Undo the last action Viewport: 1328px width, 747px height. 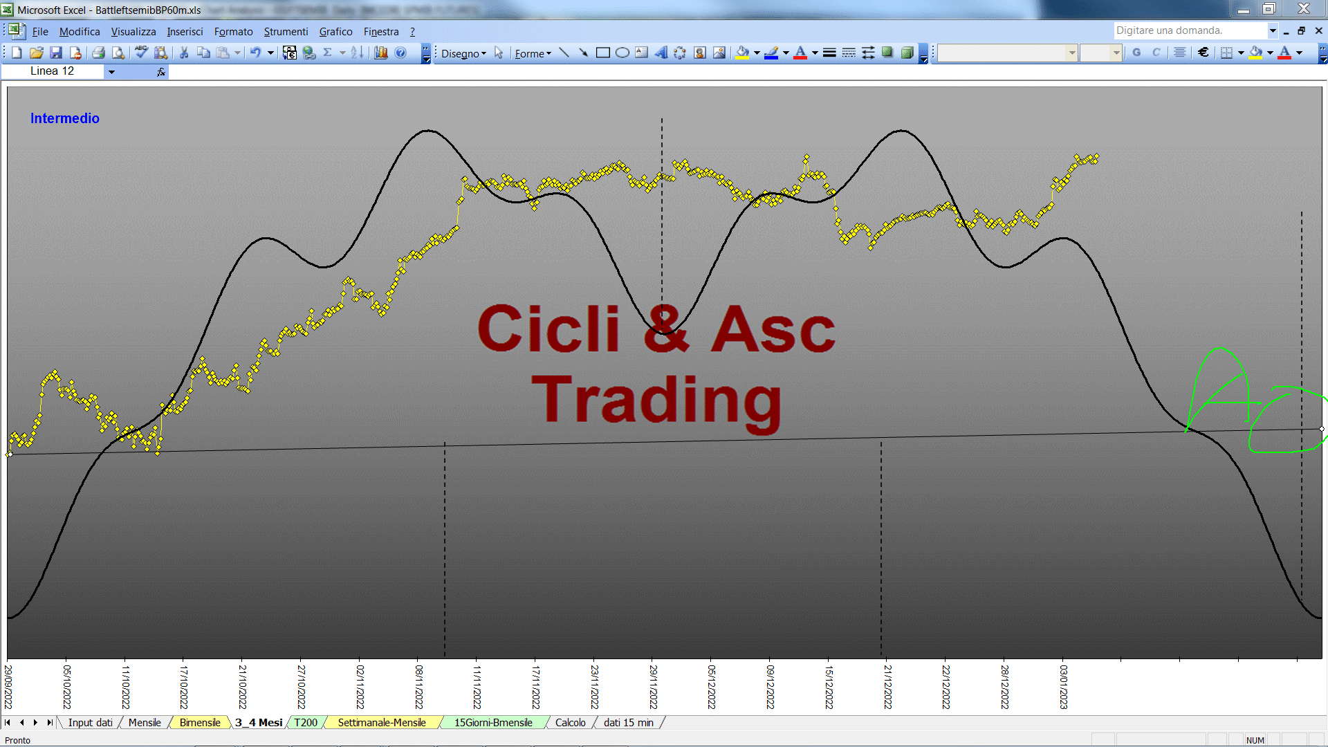click(x=255, y=53)
